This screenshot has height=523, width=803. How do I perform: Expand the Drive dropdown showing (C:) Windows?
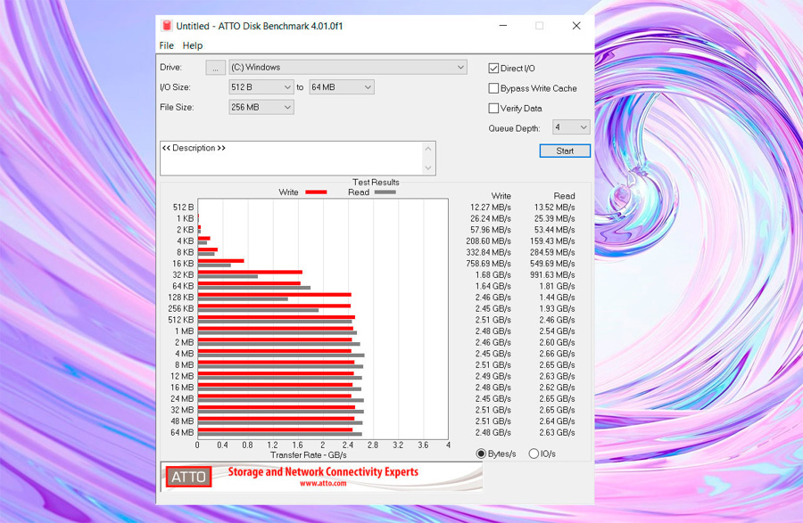coord(348,67)
